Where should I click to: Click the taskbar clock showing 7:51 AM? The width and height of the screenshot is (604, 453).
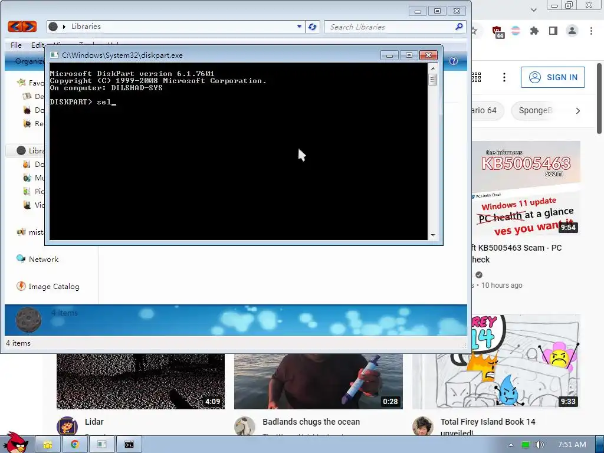click(572, 445)
